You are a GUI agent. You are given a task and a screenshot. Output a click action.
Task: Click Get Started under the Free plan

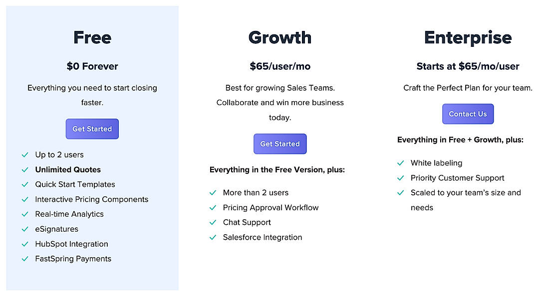[x=92, y=129]
